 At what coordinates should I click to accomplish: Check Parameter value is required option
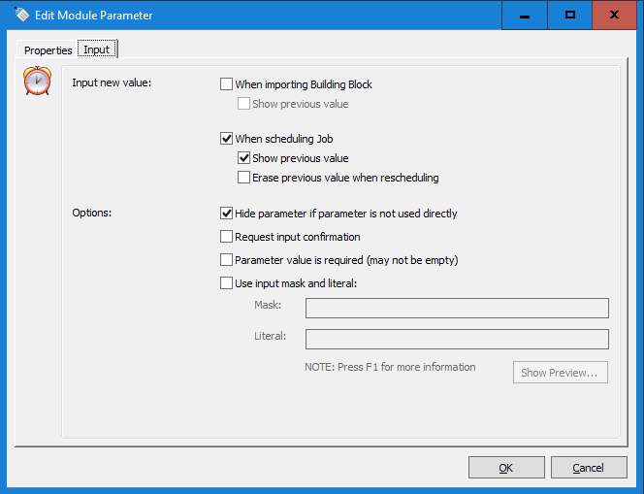click(x=226, y=260)
